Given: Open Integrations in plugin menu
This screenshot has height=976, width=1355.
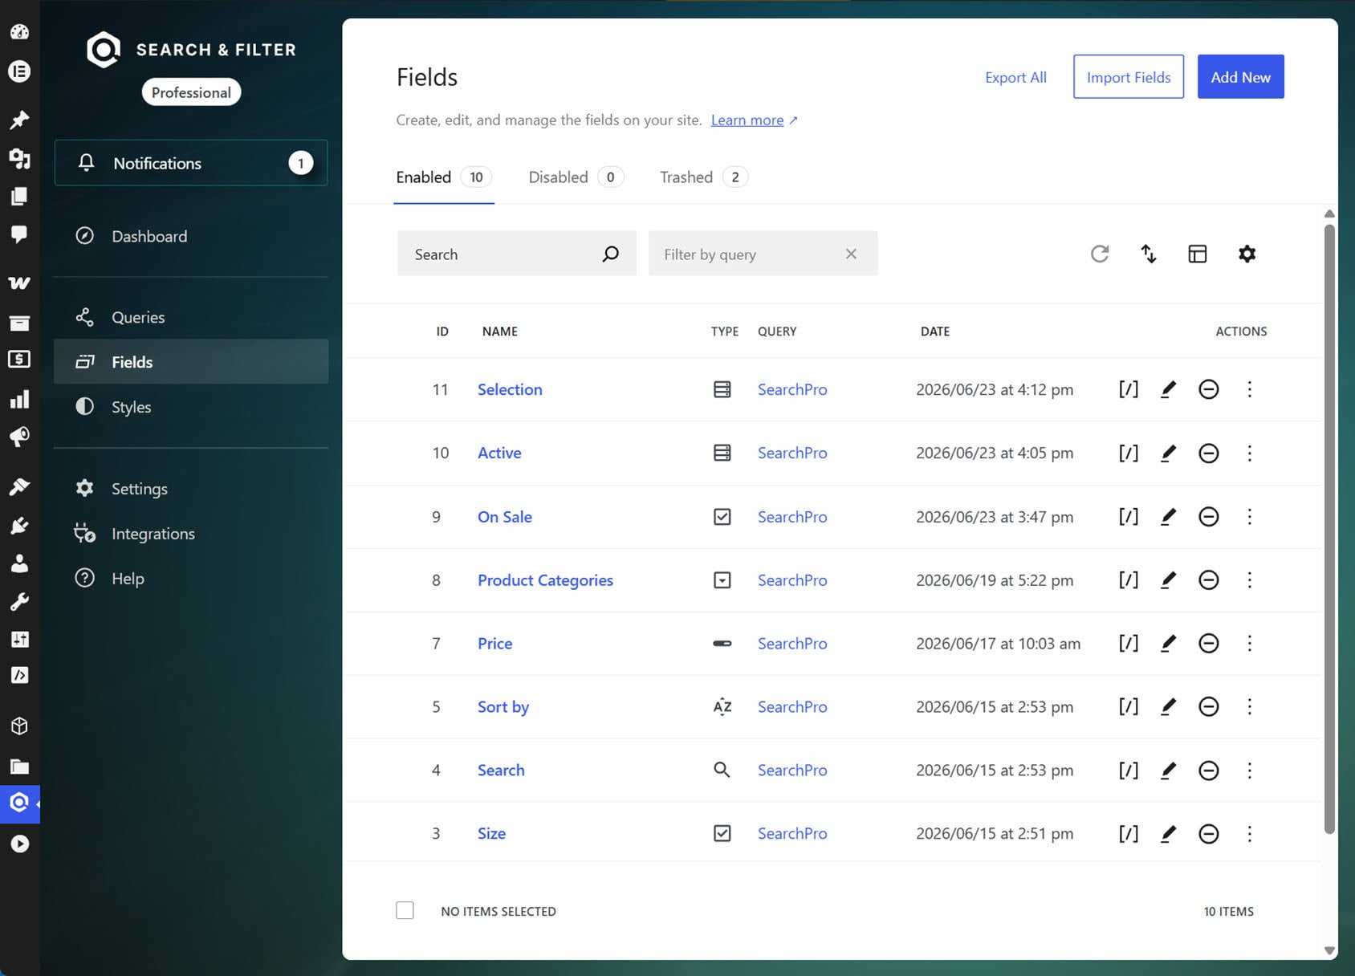Looking at the screenshot, I should coord(191,534).
